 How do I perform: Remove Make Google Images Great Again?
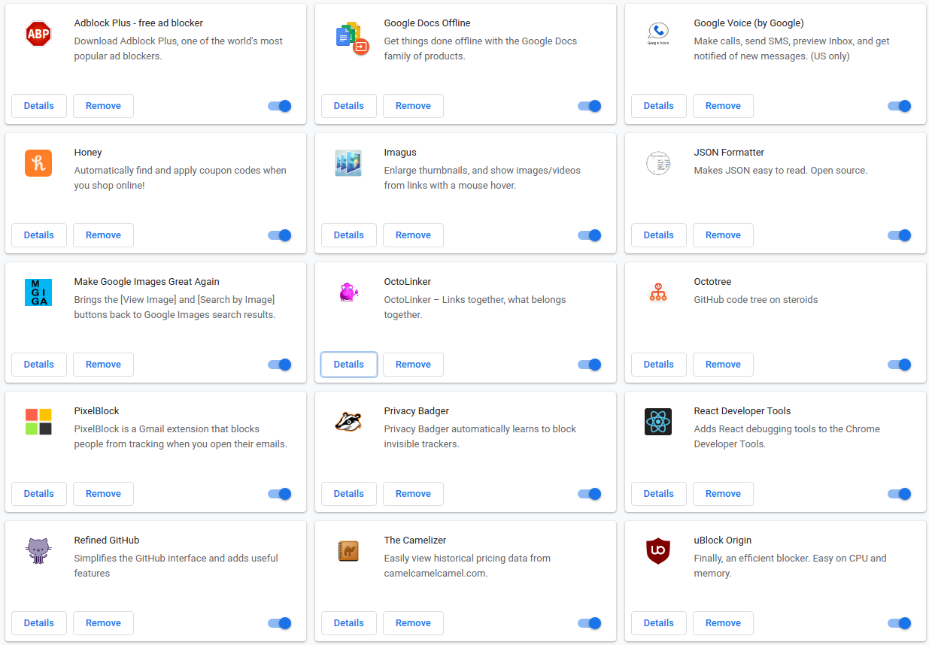pyautogui.click(x=103, y=365)
